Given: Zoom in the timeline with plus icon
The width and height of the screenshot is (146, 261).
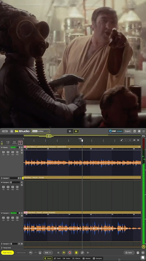Looking at the screenshot, I should tap(130, 140).
